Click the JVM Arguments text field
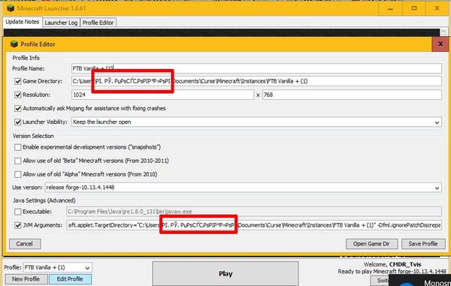Viewport: 451px width, 286px height. point(254,225)
